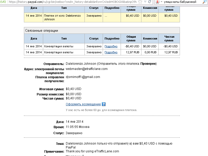Click the Платеж от кого: Dalelorenzo Johnson cell
208x156 pixels.
[x=64, y=17]
